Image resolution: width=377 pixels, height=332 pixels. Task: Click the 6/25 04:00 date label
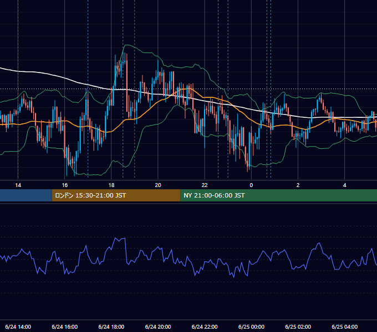point(344,326)
